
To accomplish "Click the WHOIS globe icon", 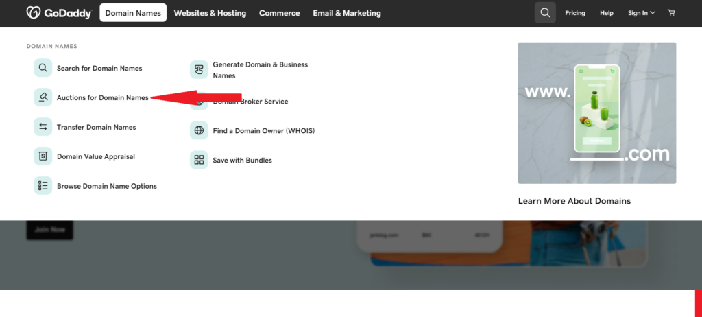I will 199,130.
